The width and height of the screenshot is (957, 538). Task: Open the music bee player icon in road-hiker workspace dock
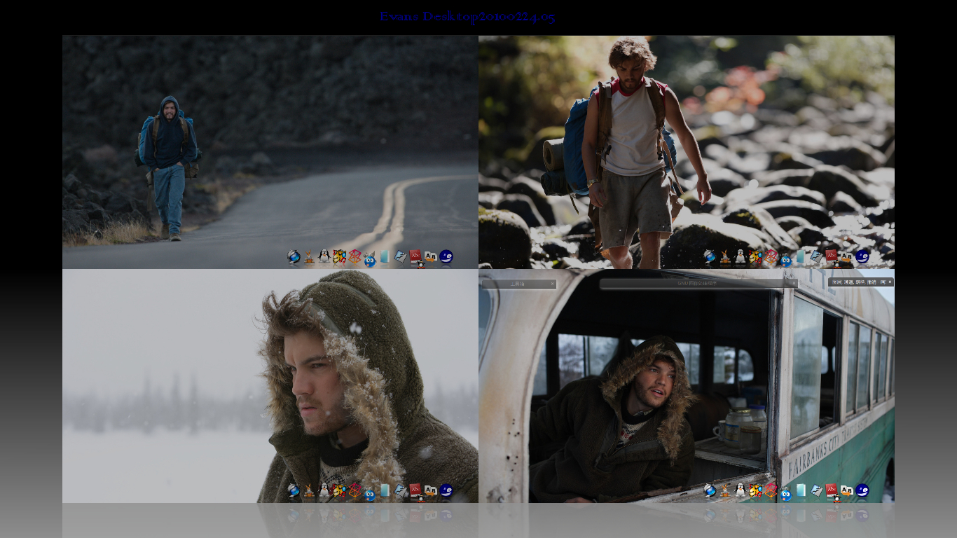tap(339, 257)
